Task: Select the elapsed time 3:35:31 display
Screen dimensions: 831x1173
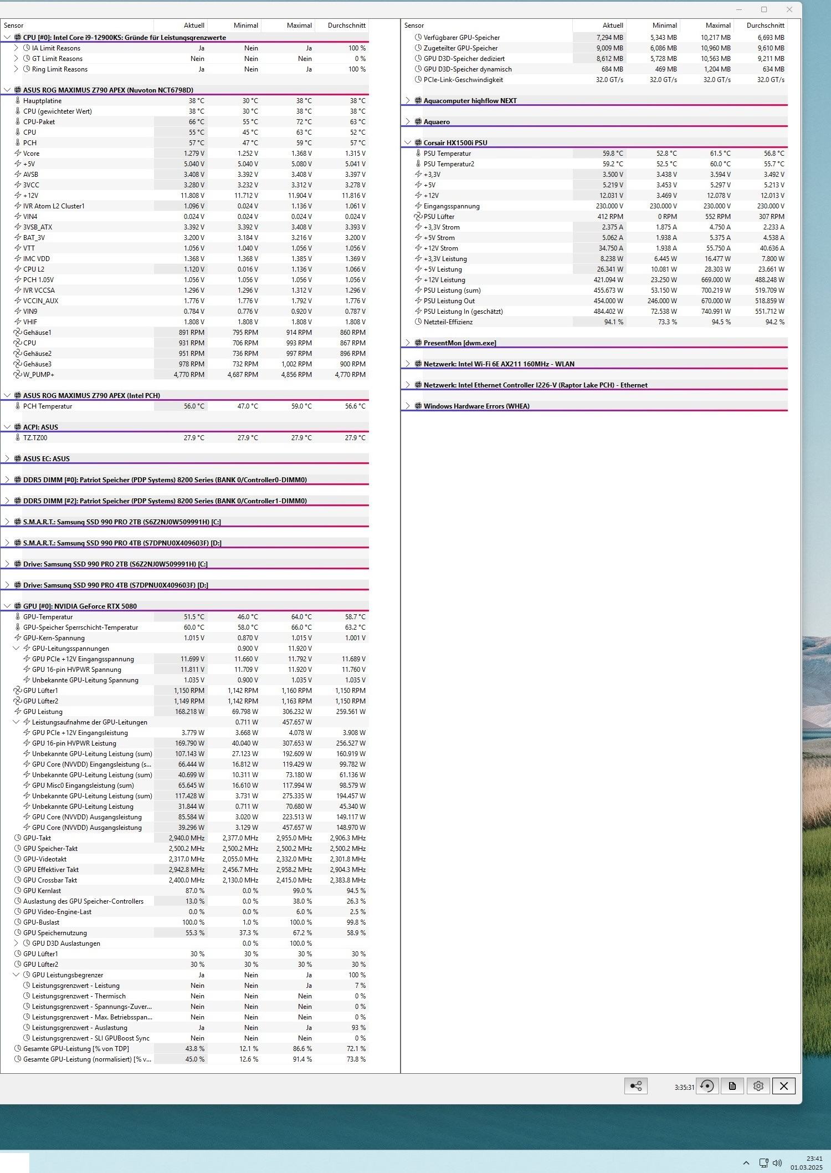Action: [684, 1087]
